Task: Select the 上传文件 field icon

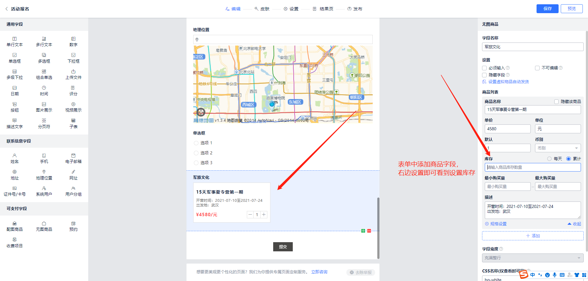Action: click(x=73, y=74)
